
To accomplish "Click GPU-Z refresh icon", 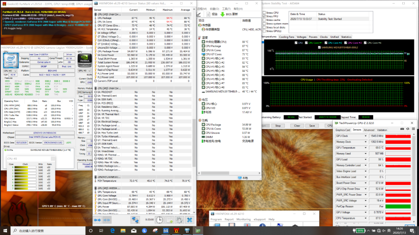I will tap(408, 129).
